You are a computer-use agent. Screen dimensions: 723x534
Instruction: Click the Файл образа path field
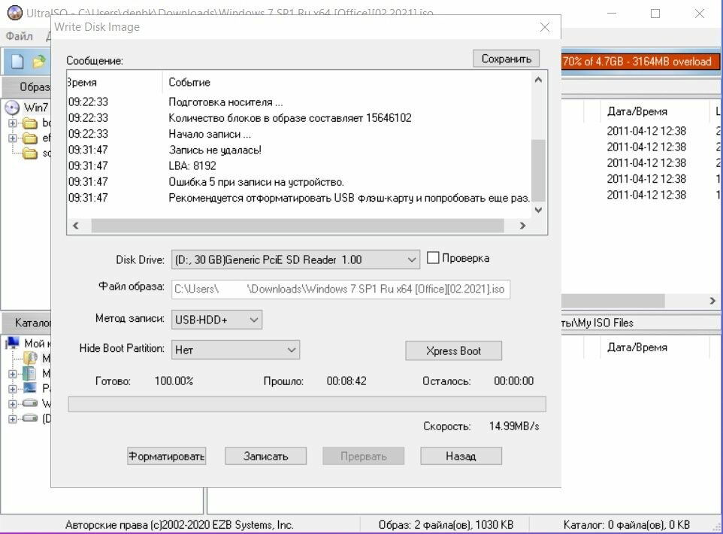340,289
